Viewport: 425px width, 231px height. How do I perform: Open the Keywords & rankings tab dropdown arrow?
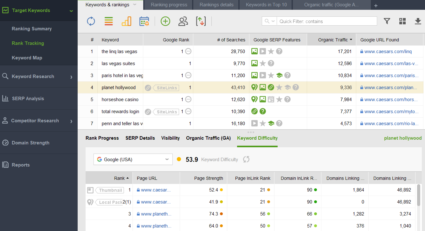[135, 5]
